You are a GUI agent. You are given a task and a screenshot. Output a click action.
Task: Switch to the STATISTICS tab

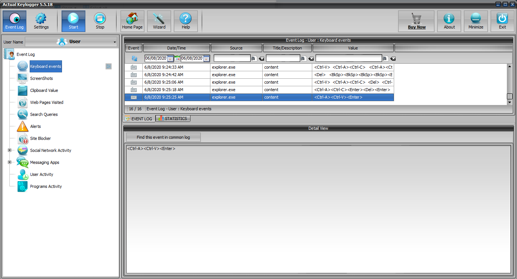173,118
